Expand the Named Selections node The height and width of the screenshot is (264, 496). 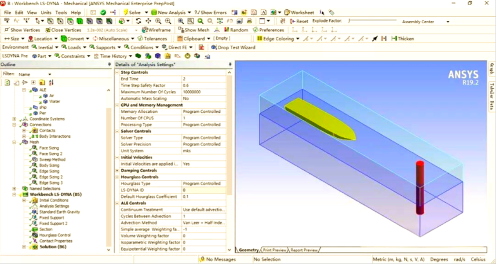pos(14,189)
